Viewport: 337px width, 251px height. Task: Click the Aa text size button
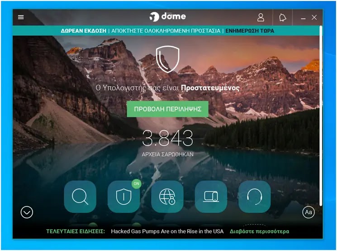309,212
